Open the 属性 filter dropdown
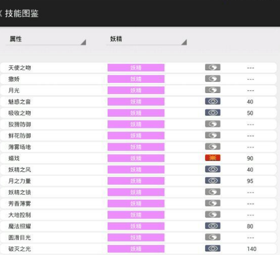This screenshot has height=255, width=280. pos(46,39)
